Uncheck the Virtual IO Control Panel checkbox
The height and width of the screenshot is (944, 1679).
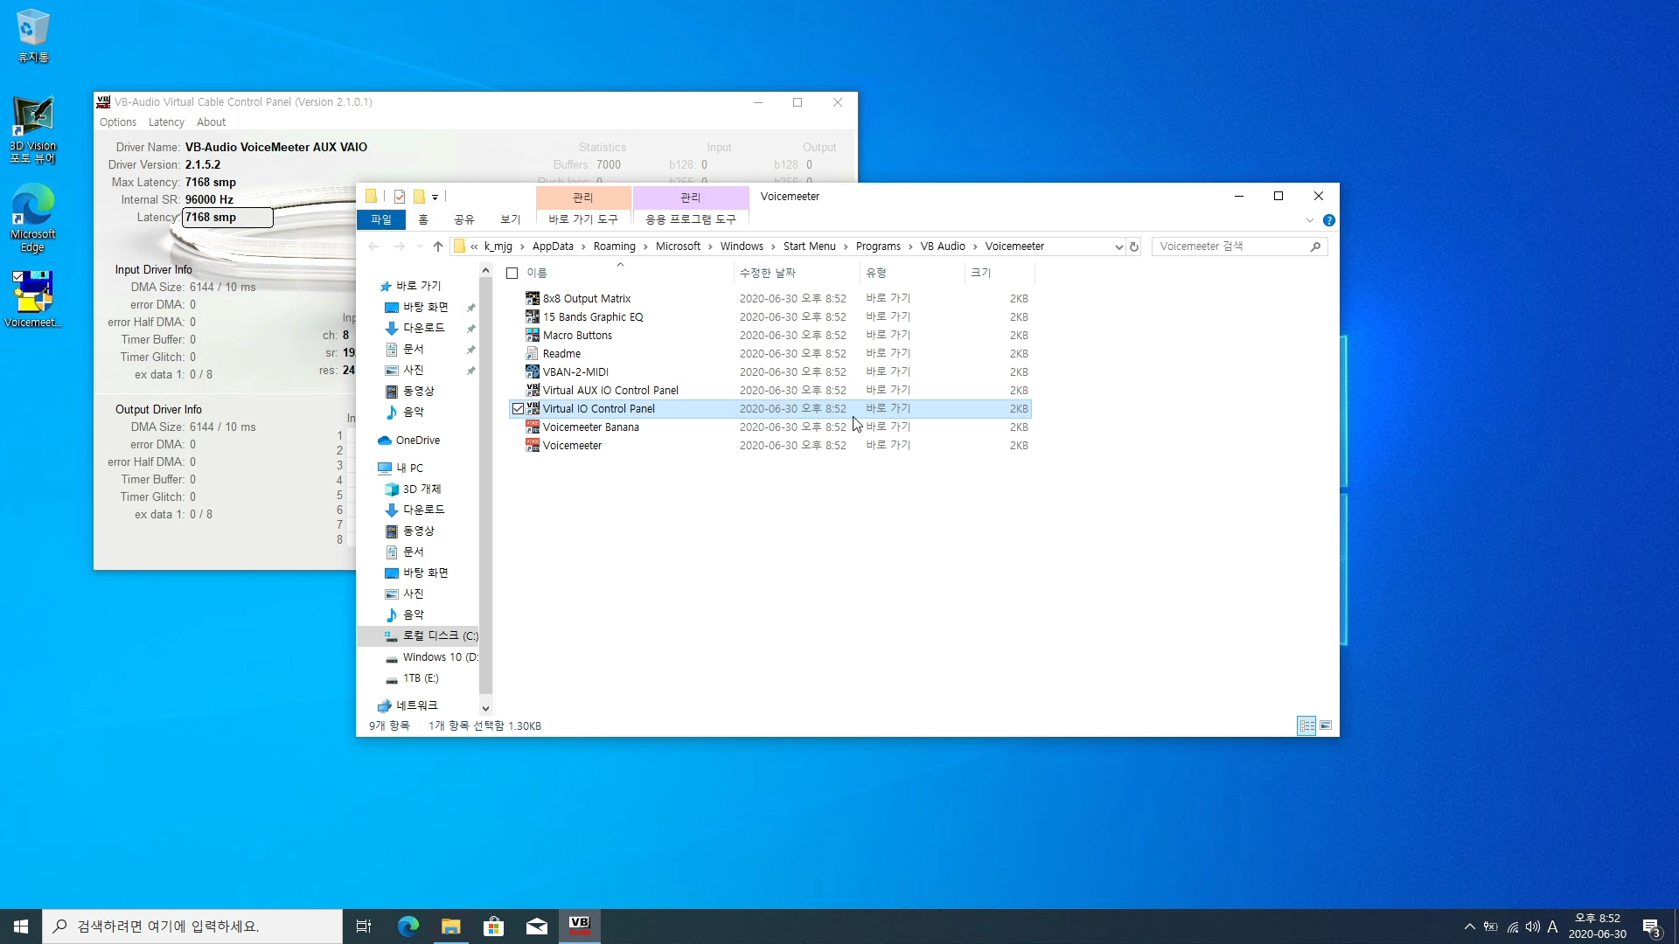(518, 408)
